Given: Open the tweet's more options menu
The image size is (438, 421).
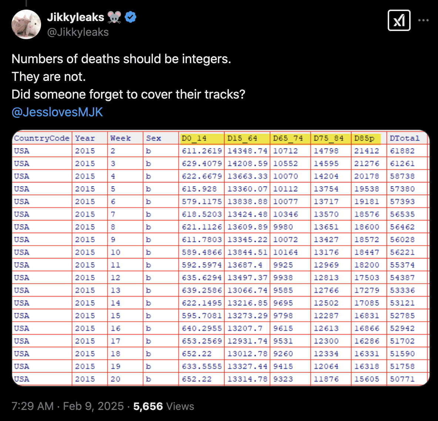Looking at the screenshot, I should [424, 20].
